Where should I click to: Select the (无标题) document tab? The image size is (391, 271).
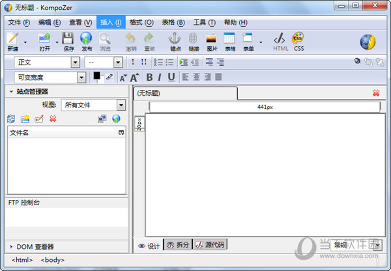[186, 93]
